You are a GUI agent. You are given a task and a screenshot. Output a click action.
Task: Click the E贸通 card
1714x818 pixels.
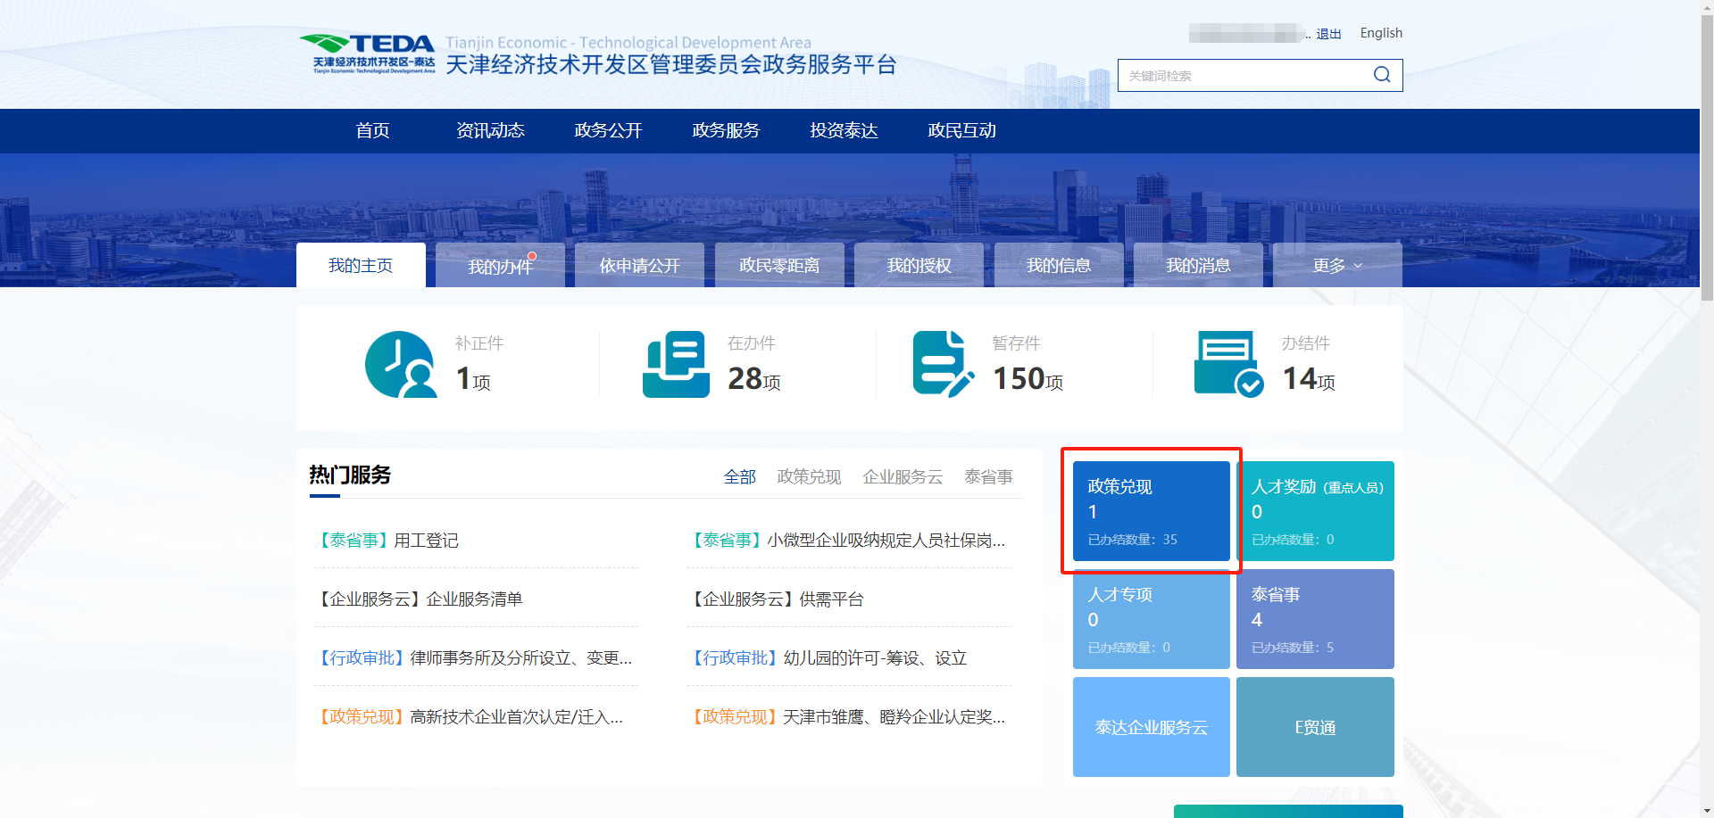tap(1315, 727)
